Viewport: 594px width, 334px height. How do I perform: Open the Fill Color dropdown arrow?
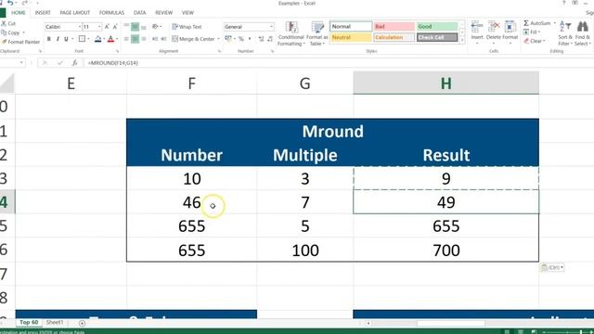tap(104, 39)
